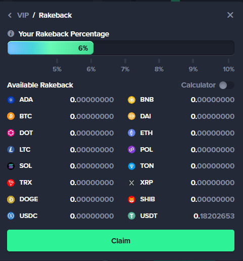
Task: Click the USDT coin icon
Action: 131,216
